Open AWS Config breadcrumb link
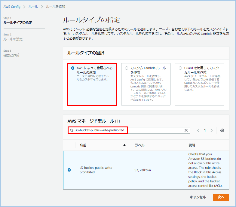This screenshot has height=207, width=236. (12, 7)
